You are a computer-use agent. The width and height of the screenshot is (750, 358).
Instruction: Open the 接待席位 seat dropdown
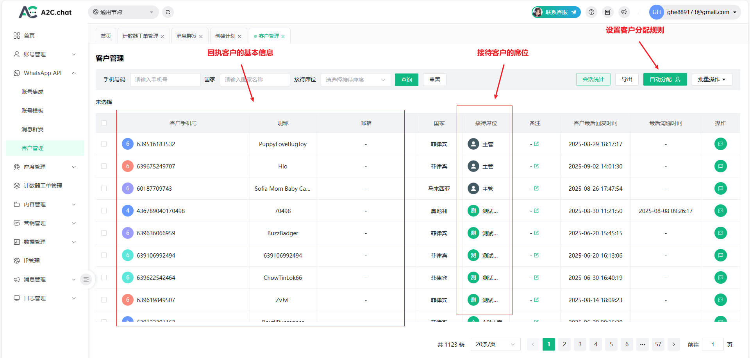355,80
